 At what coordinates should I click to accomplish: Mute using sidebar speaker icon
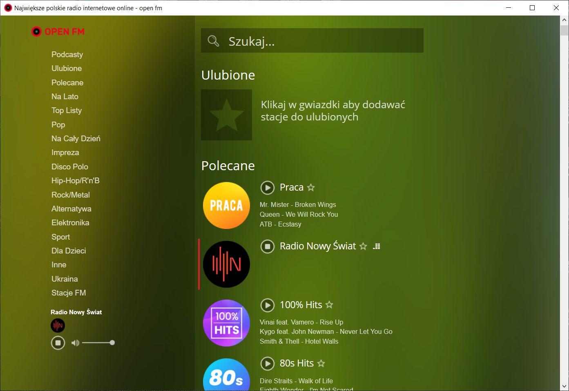click(75, 343)
